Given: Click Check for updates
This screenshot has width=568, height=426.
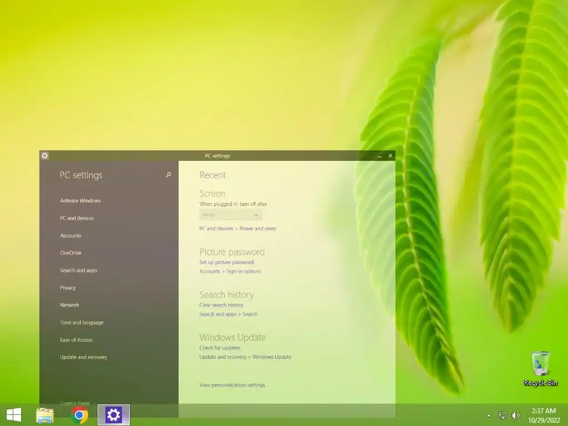Looking at the screenshot, I should click(x=220, y=348).
